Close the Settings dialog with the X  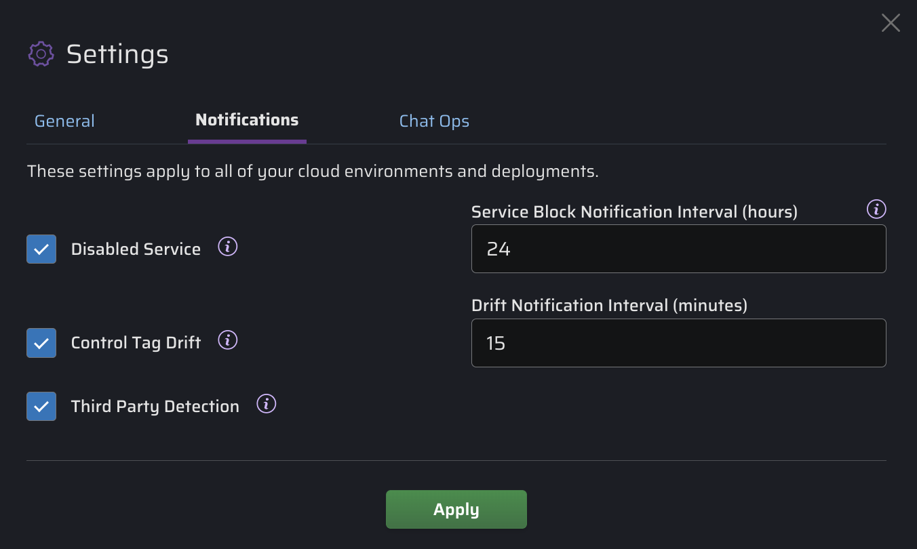[x=890, y=23]
